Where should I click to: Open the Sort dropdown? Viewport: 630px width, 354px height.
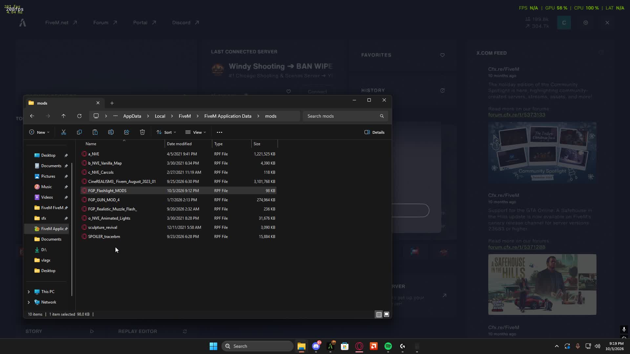(x=166, y=132)
